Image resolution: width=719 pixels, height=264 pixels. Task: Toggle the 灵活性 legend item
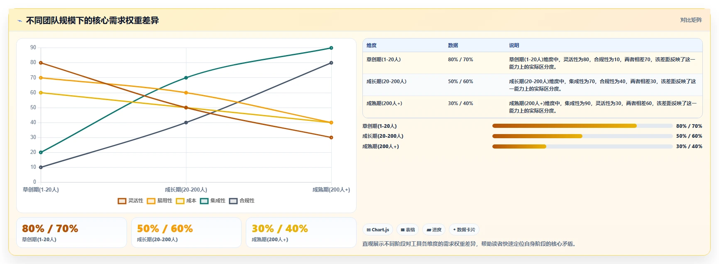130,201
